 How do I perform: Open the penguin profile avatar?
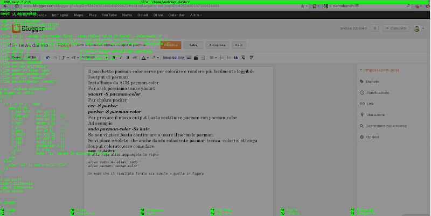pyautogui.click(x=416, y=28)
